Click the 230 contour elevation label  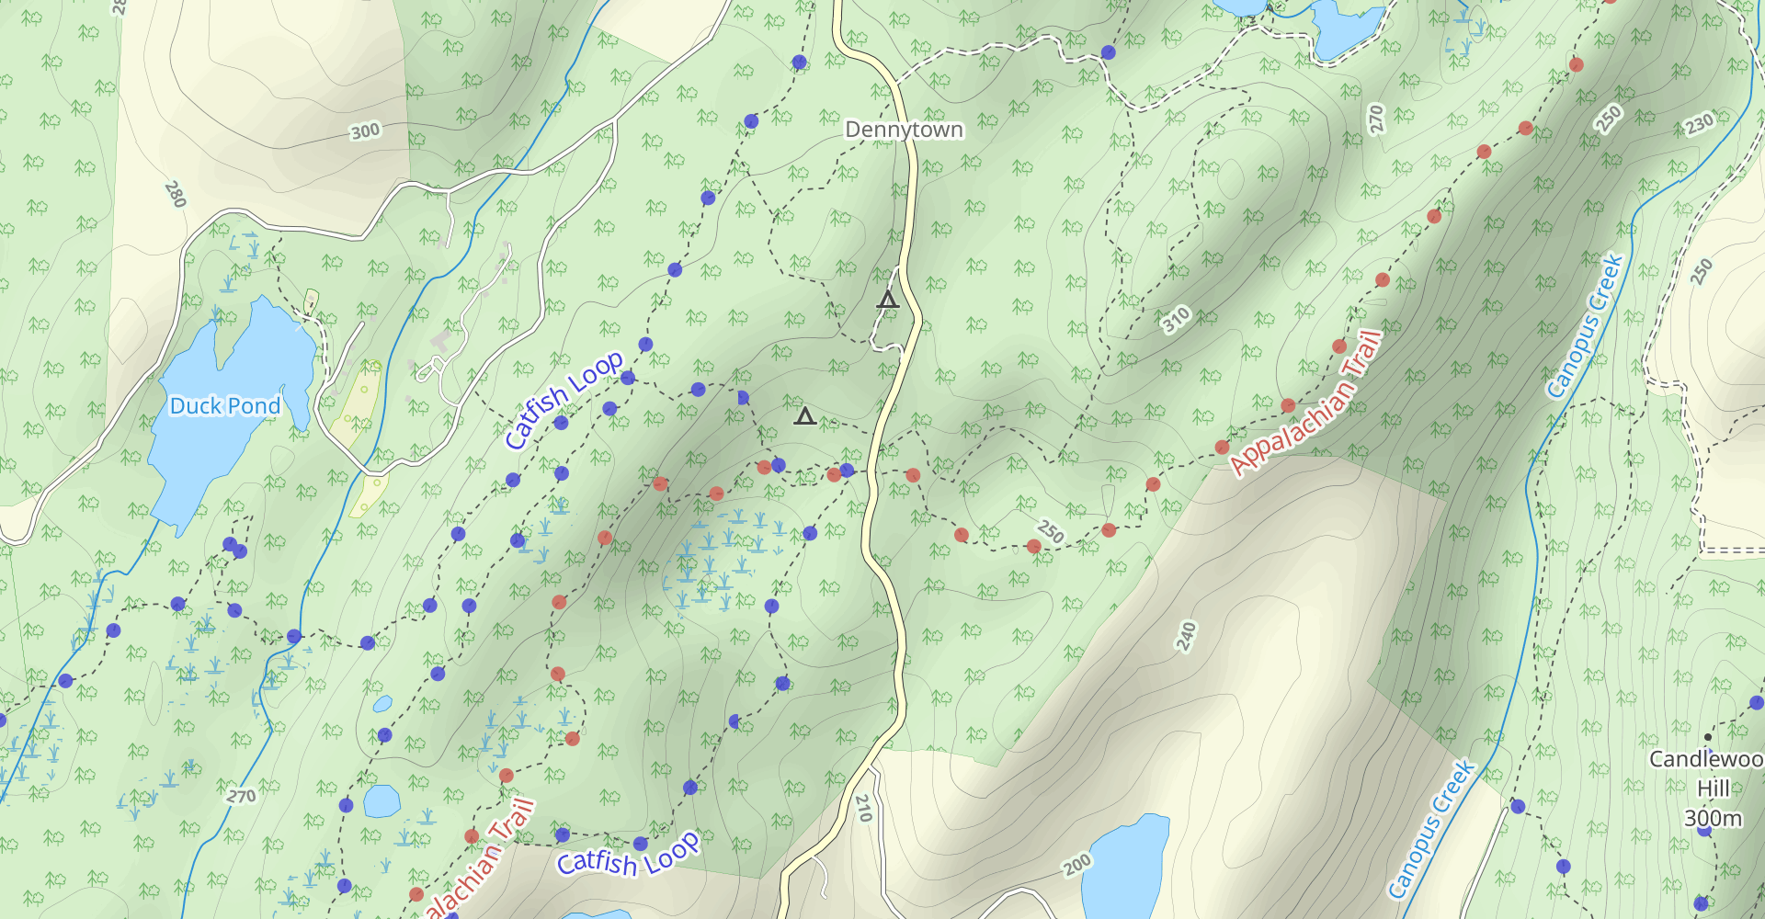point(1699,123)
